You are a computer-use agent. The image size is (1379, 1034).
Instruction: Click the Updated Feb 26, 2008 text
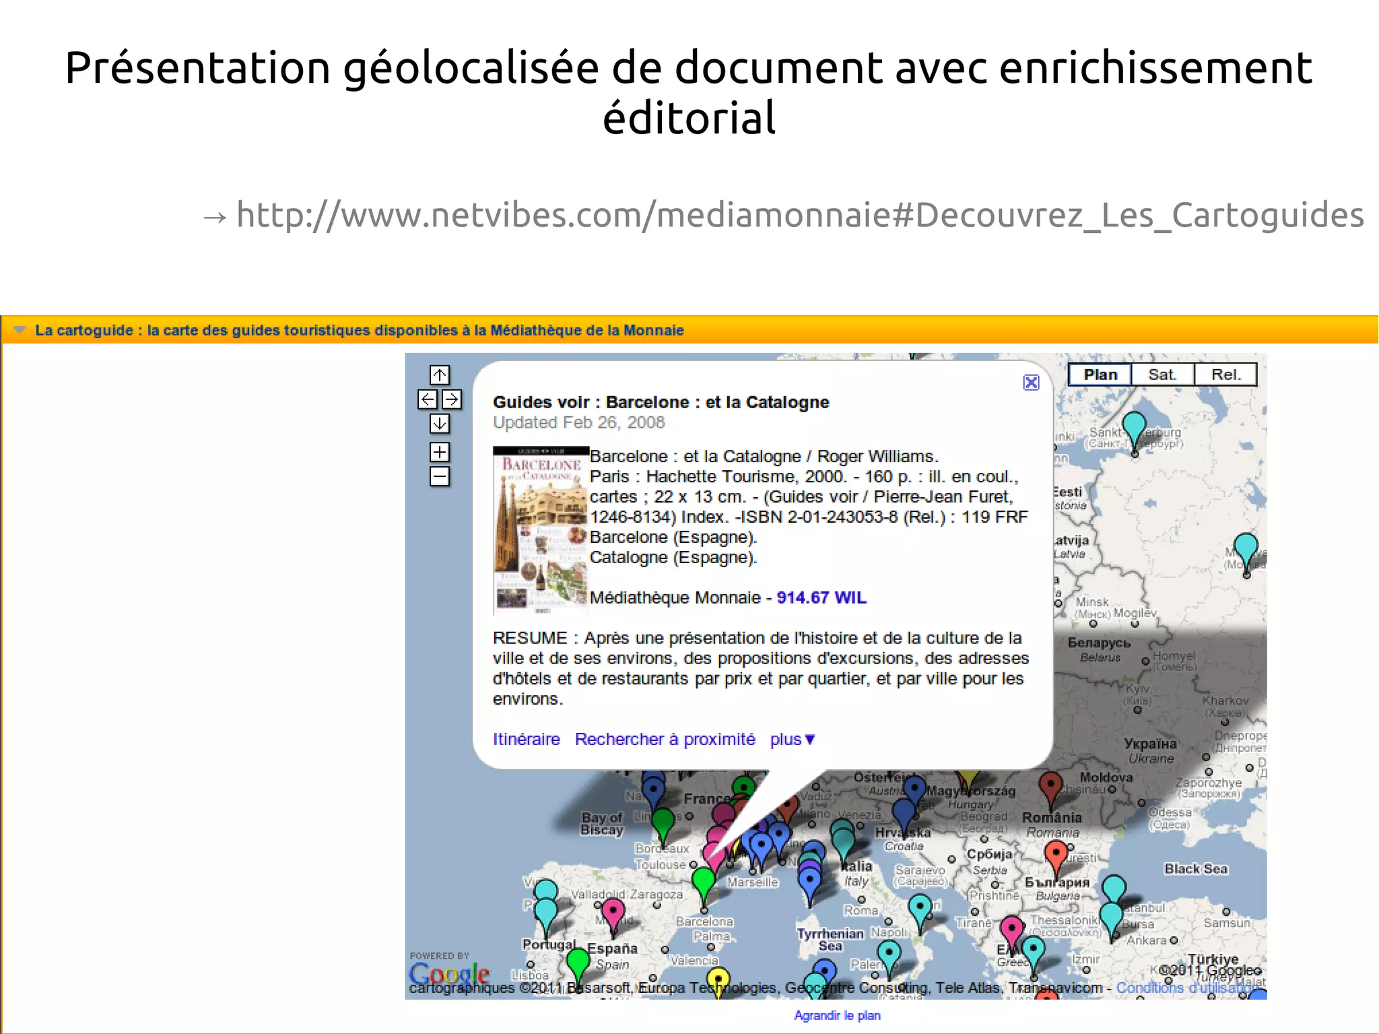(x=578, y=422)
